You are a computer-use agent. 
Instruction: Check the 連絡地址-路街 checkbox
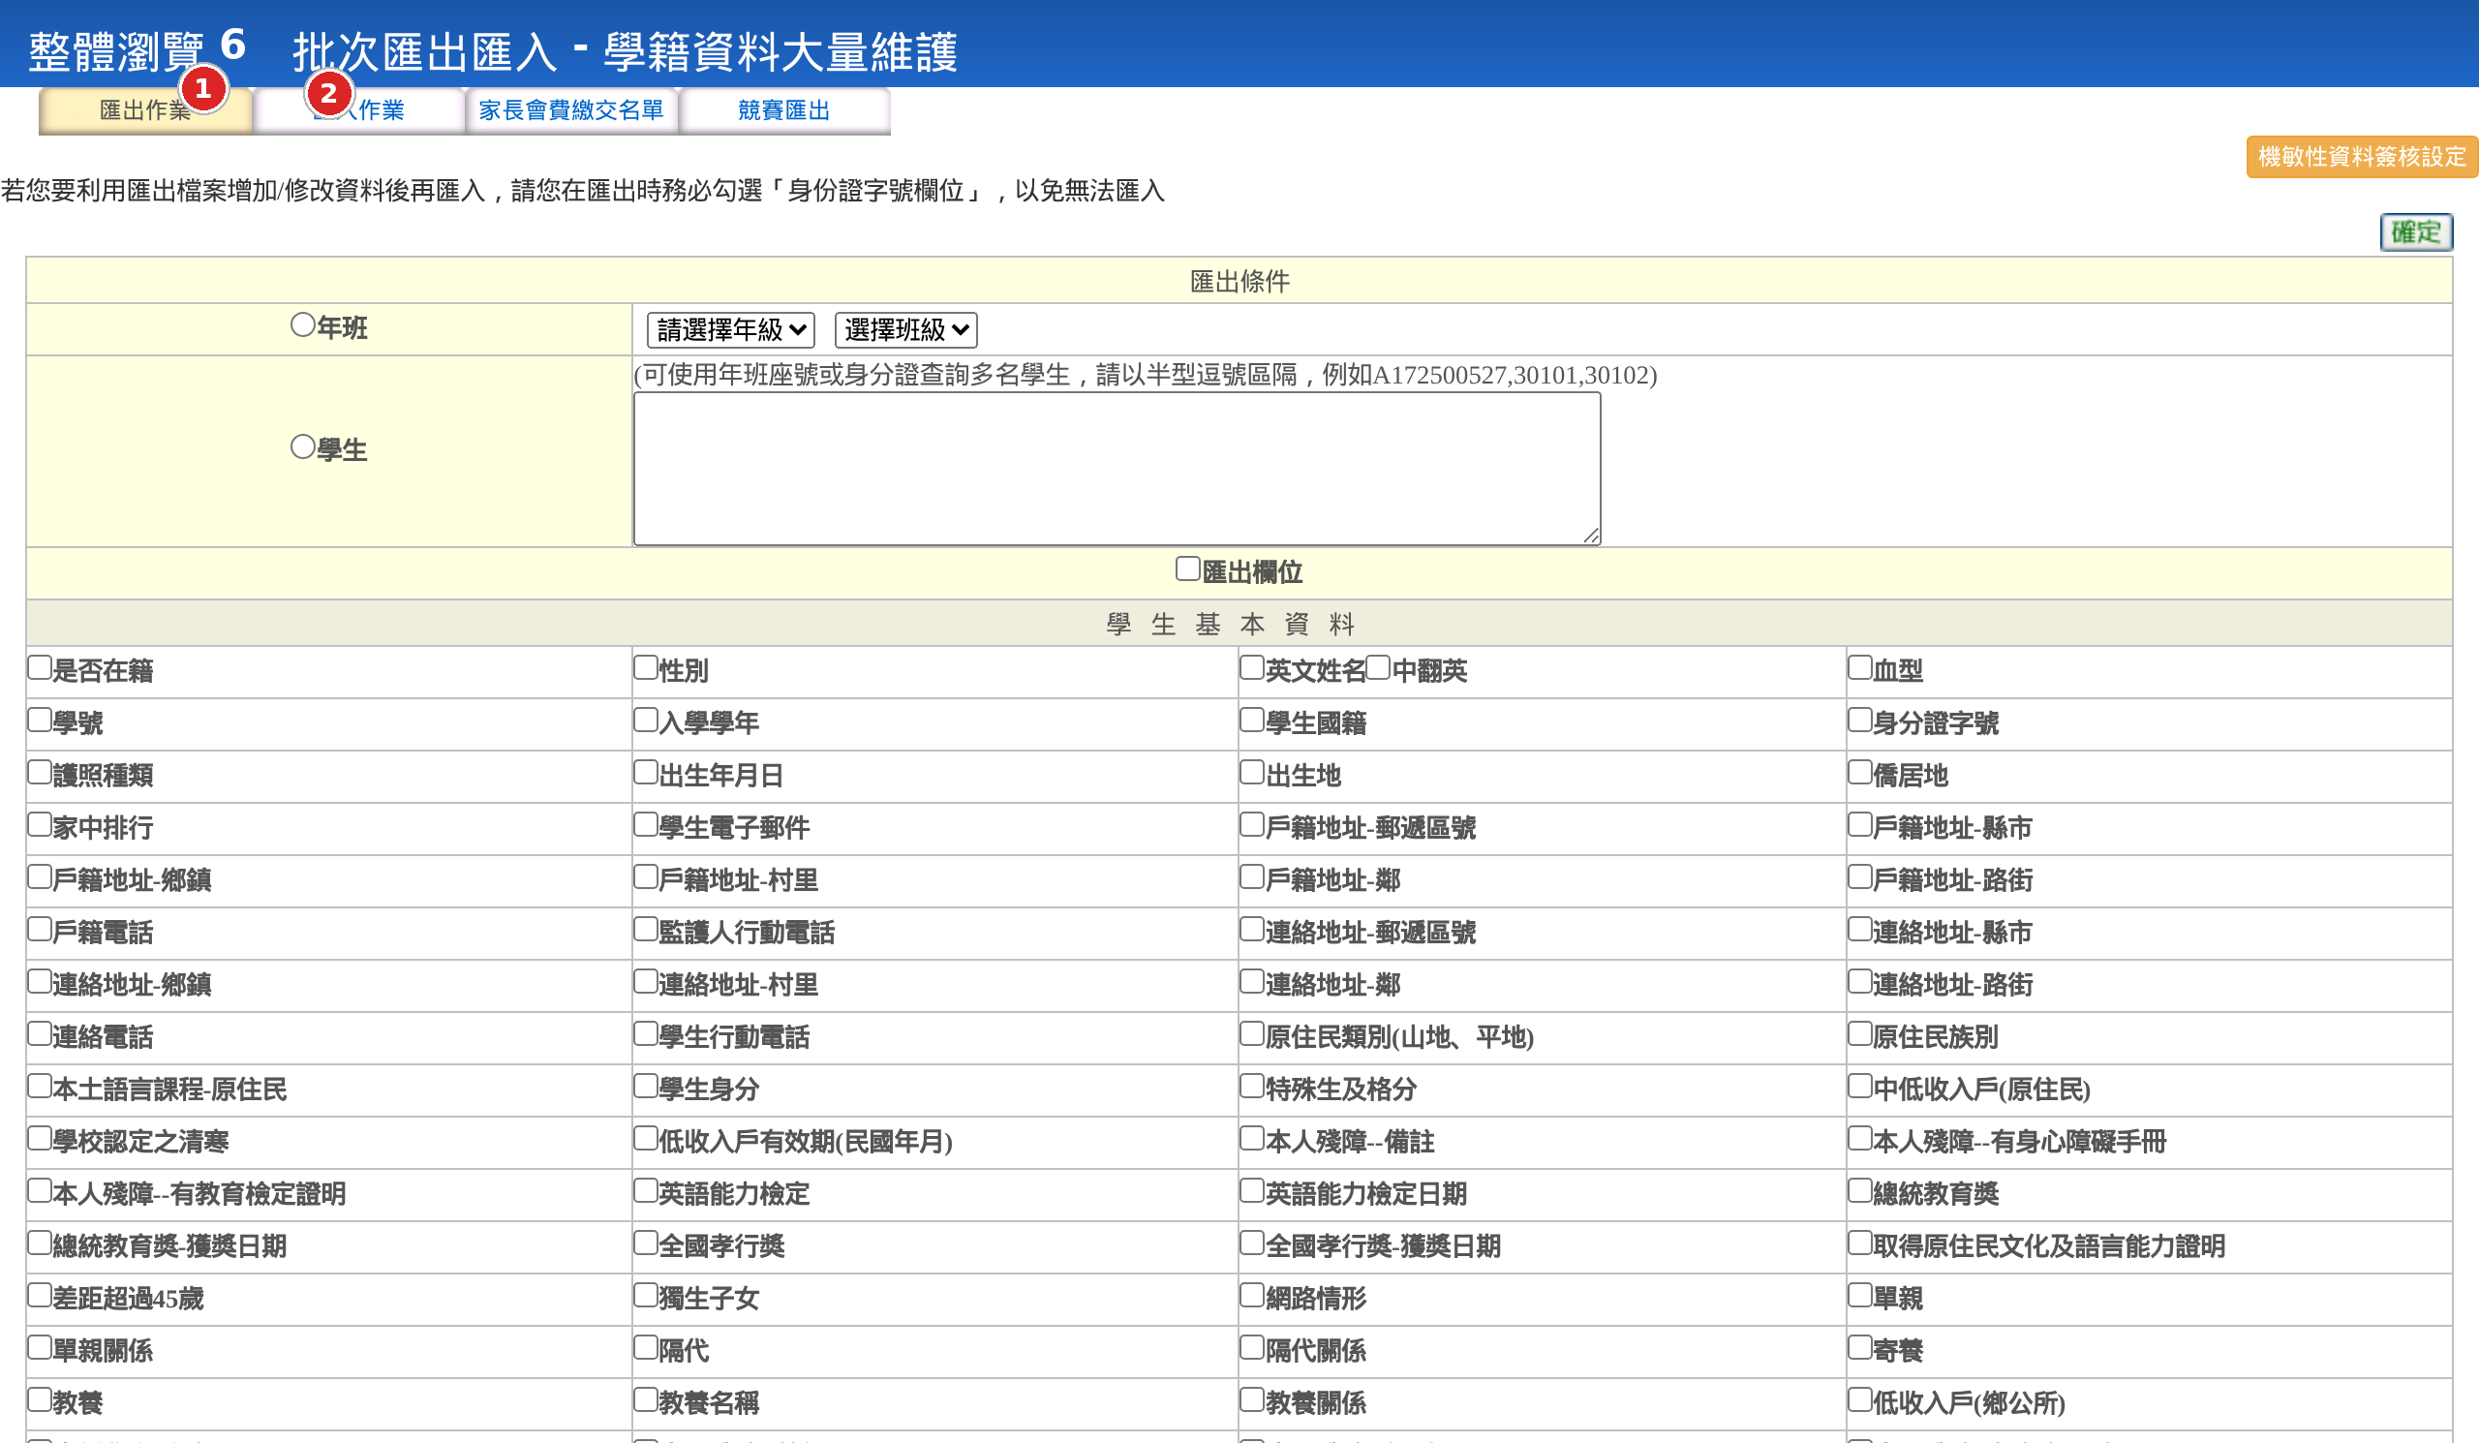[1859, 982]
